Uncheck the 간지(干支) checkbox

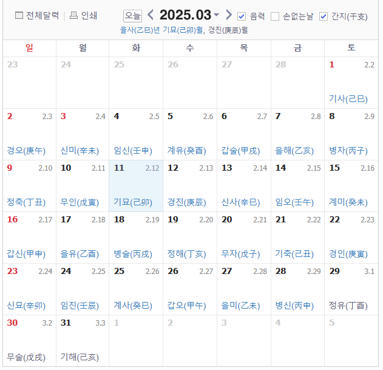tap(324, 16)
